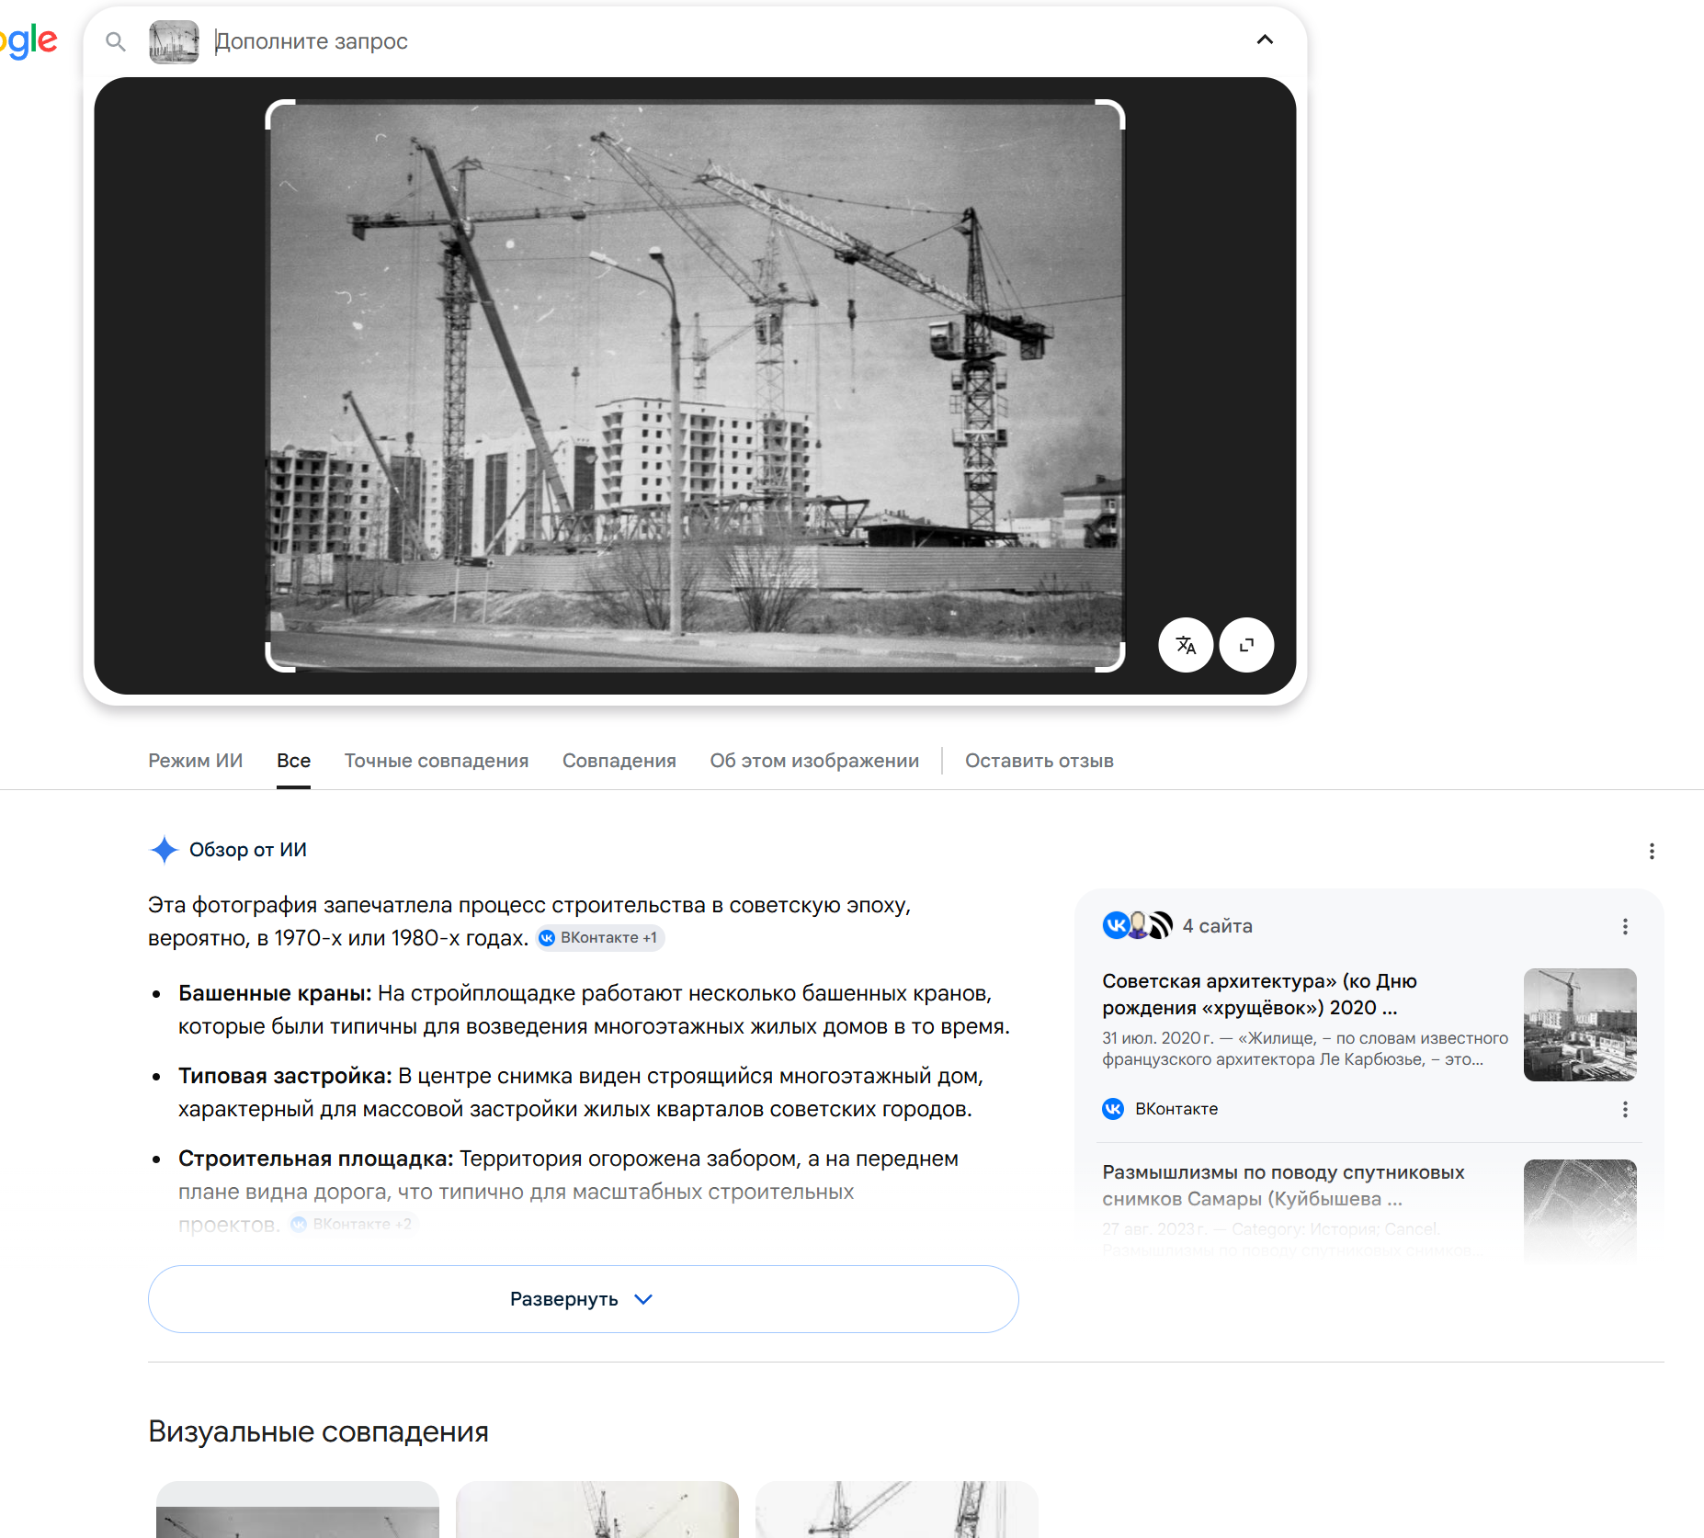Click the top-left crop corner handle of the image
Viewport: 1704px width, 1538px height.
[x=280, y=114]
